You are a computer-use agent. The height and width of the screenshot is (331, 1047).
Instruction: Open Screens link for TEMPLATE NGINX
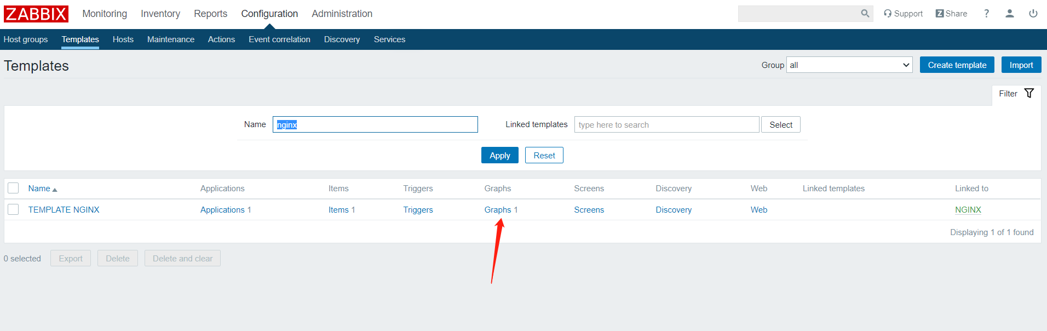coord(589,210)
